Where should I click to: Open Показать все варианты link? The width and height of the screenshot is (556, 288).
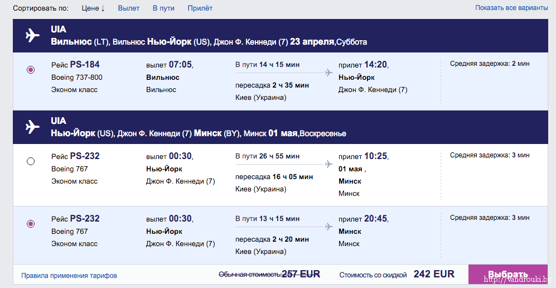point(512,8)
